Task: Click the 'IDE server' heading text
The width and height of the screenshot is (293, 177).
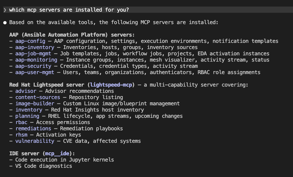Action: click(x=24, y=153)
